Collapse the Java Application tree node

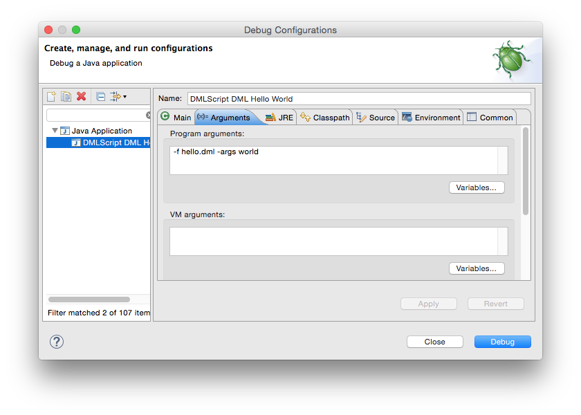(x=55, y=130)
